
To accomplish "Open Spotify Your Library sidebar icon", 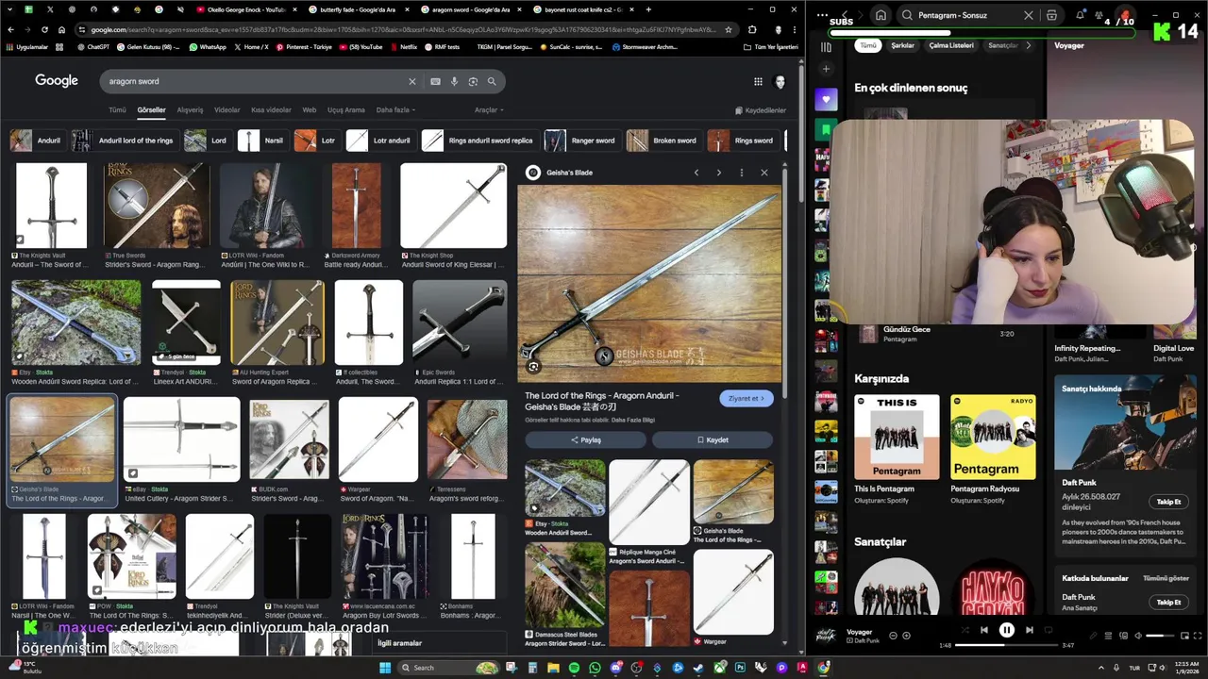I will pyautogui.click(x=826, y=46).
